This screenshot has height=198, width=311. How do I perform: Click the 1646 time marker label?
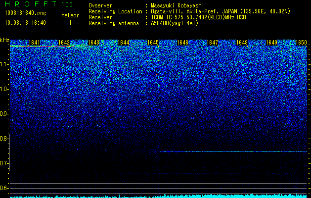[182, 43]
